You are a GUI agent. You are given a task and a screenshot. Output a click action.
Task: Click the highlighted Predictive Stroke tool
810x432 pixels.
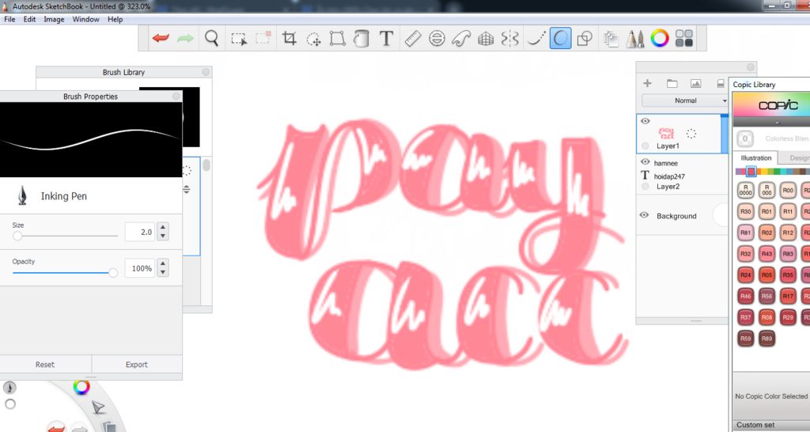click(x=561, y=38)
